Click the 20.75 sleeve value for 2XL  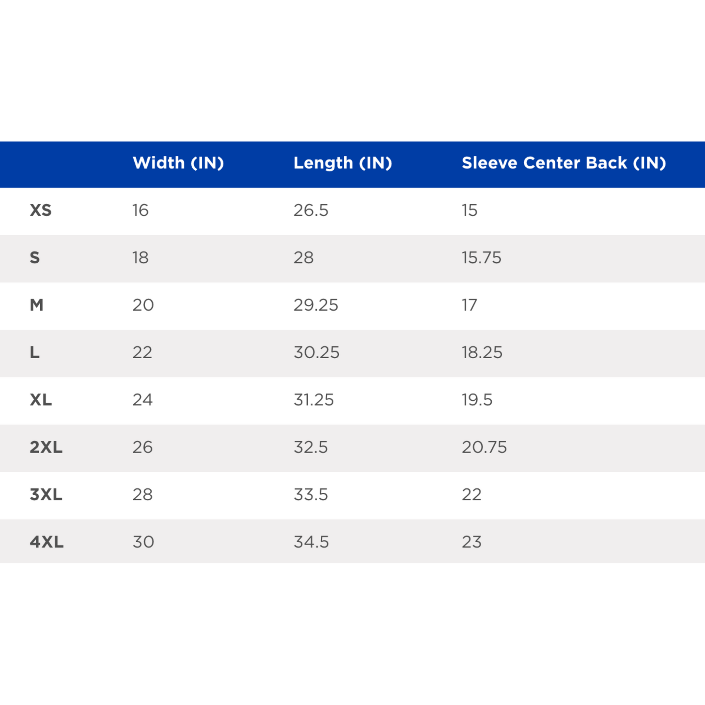[484, 447]
